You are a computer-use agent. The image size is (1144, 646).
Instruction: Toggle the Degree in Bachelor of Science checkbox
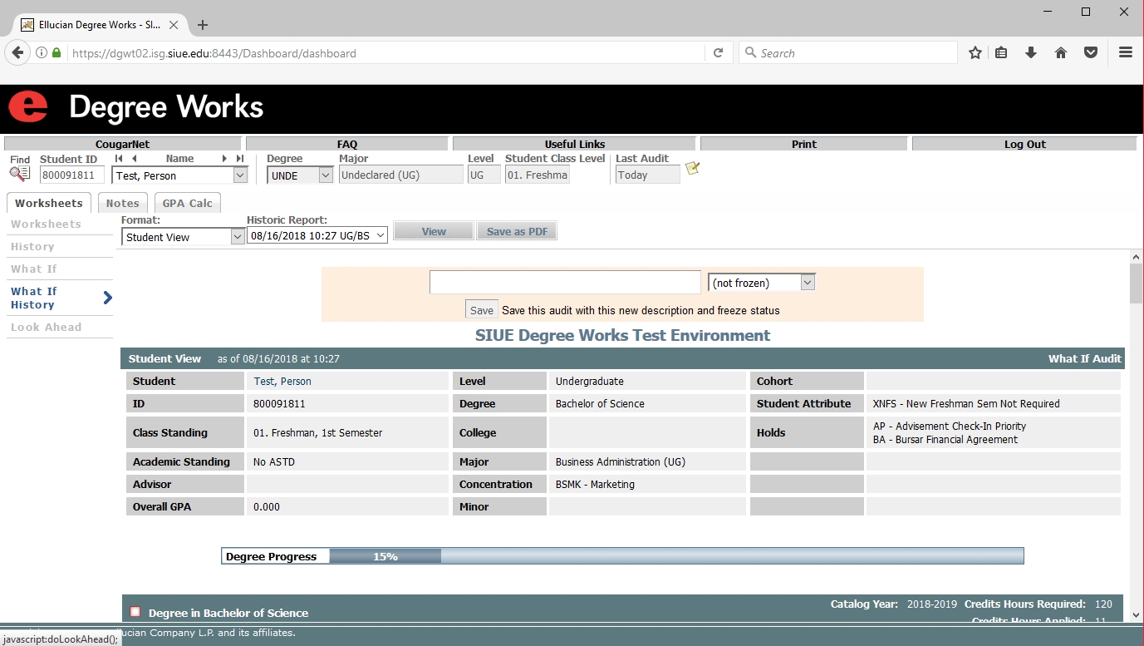(135, 612)
